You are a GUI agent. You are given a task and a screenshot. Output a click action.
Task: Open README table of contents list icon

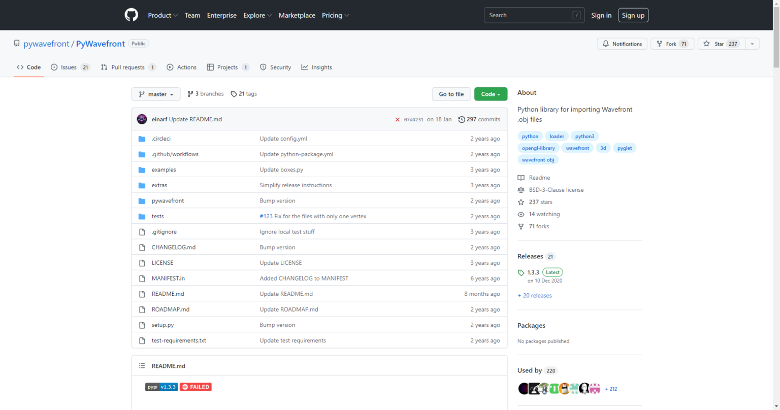pyautogui.click(x=142, y=366)
